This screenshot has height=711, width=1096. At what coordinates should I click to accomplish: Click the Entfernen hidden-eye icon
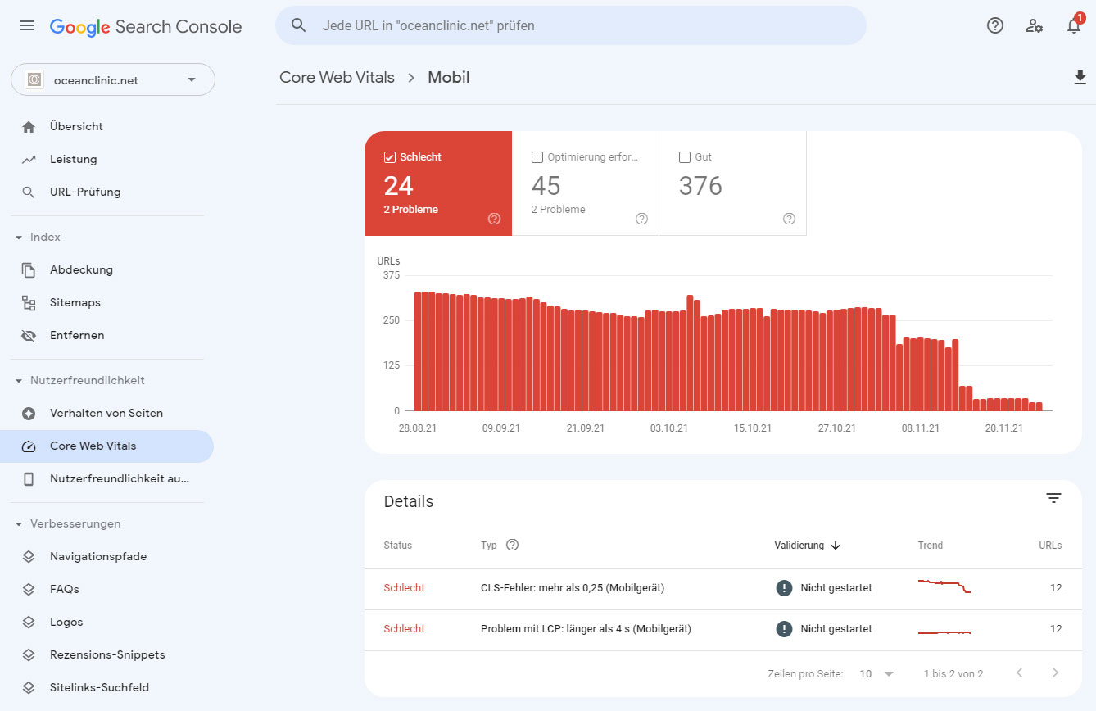29,336
